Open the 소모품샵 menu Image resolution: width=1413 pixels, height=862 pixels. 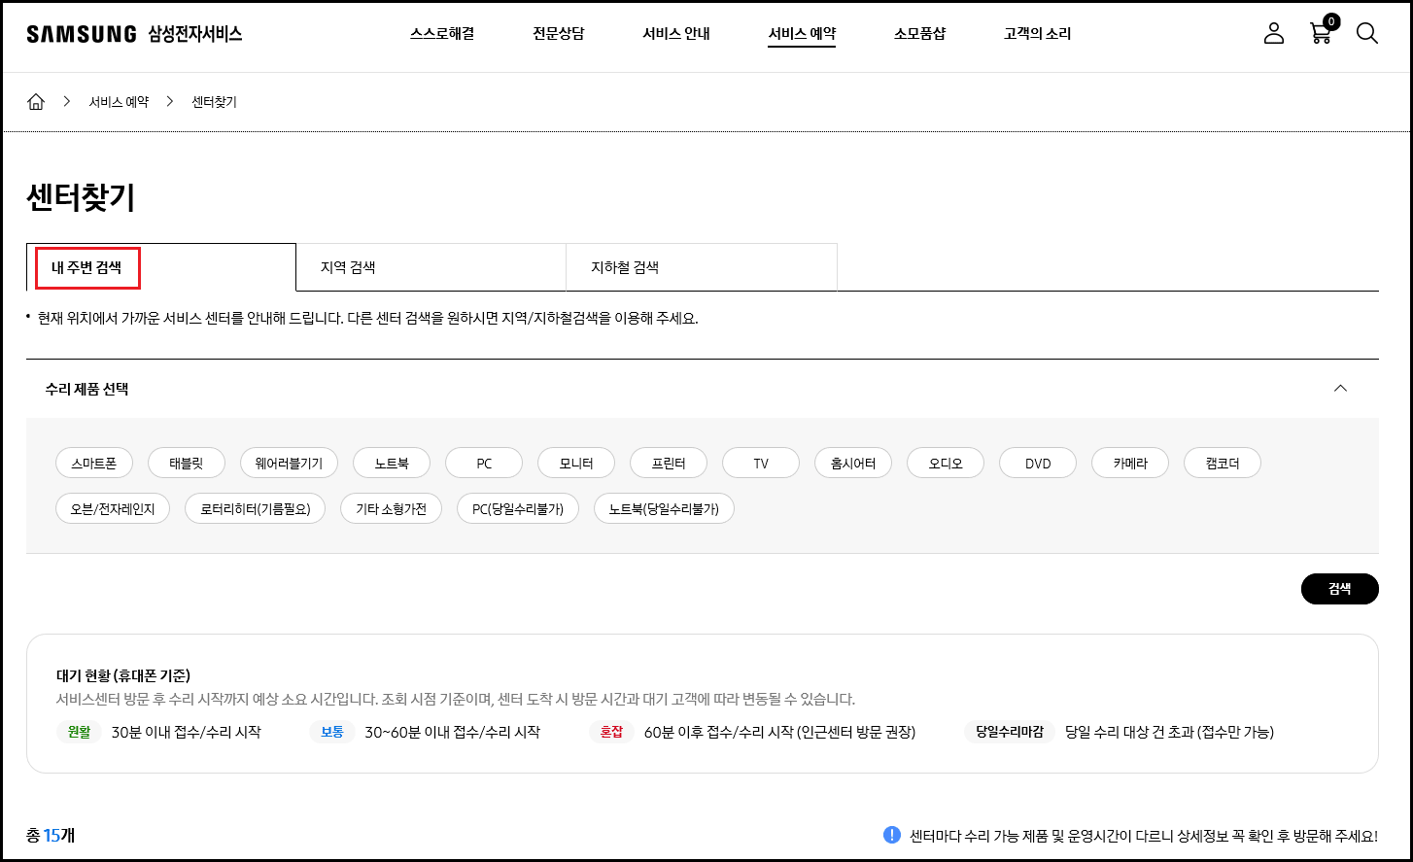[919, 34]
